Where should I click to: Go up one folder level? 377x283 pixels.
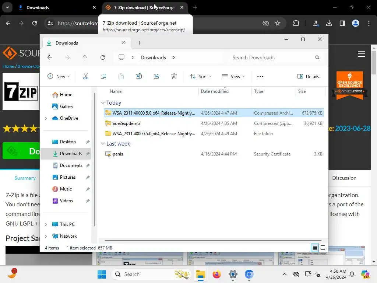pyautogui.click(x=85, y=57)
